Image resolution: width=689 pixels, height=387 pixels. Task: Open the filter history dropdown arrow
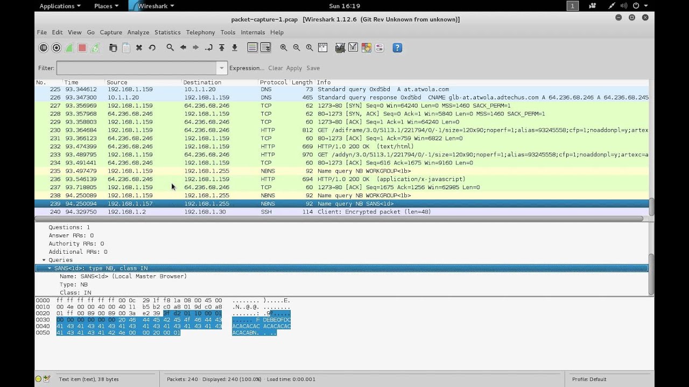click(x=222, y=68)
